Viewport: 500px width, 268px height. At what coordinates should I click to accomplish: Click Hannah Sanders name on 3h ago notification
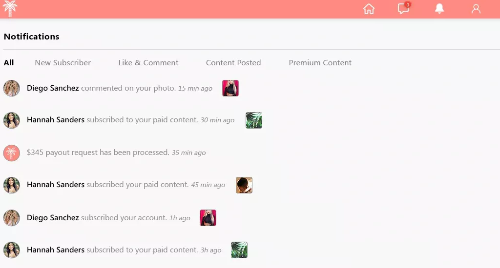coord(56,250)
